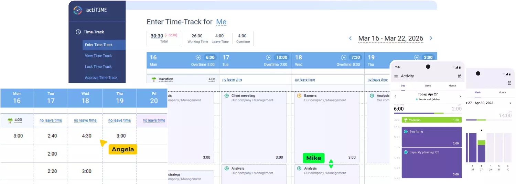The width and height of the screenshot is (516, 184).
Task: Click the orange clock icon on Banners card
Action: [x=299, y=96]
